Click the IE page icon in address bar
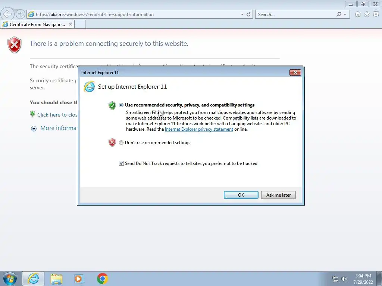This screenshot has width=382, height=286. 31,15
